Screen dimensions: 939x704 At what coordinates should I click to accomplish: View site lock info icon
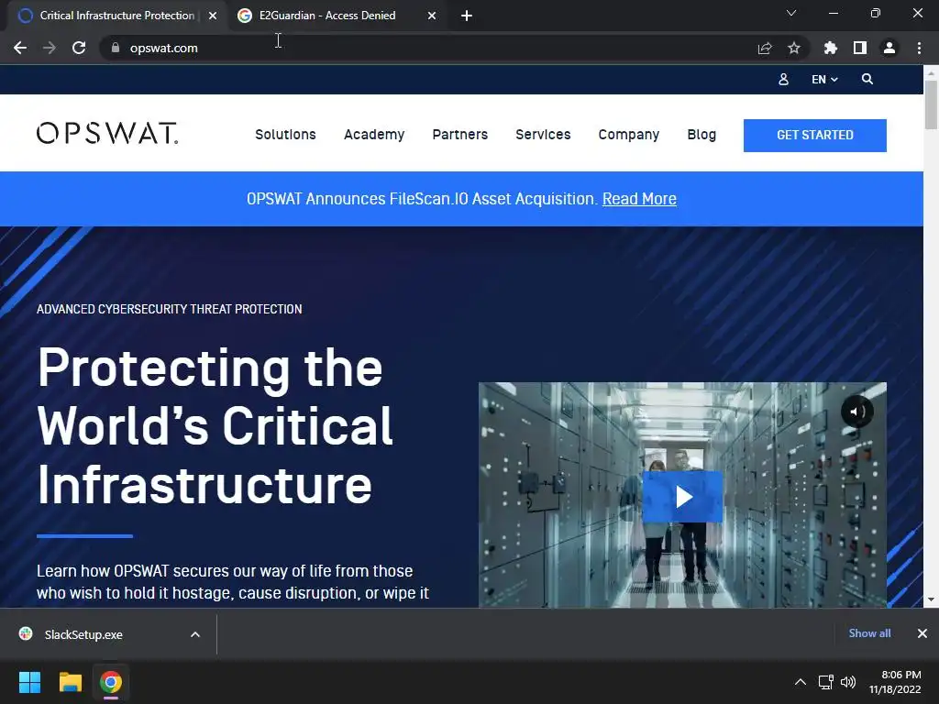pyautogui.click(x=115, y=48)
